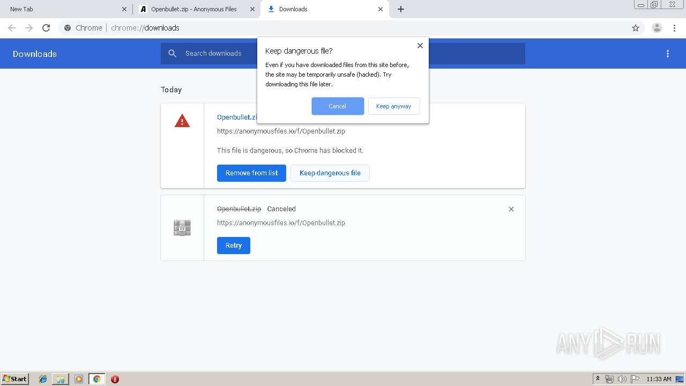Click the tray icon beside the clock
This screenshot has width=686, height=386.
680,379
